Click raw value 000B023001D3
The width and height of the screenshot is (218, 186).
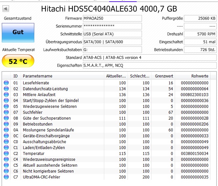click(x=194, y=95)
